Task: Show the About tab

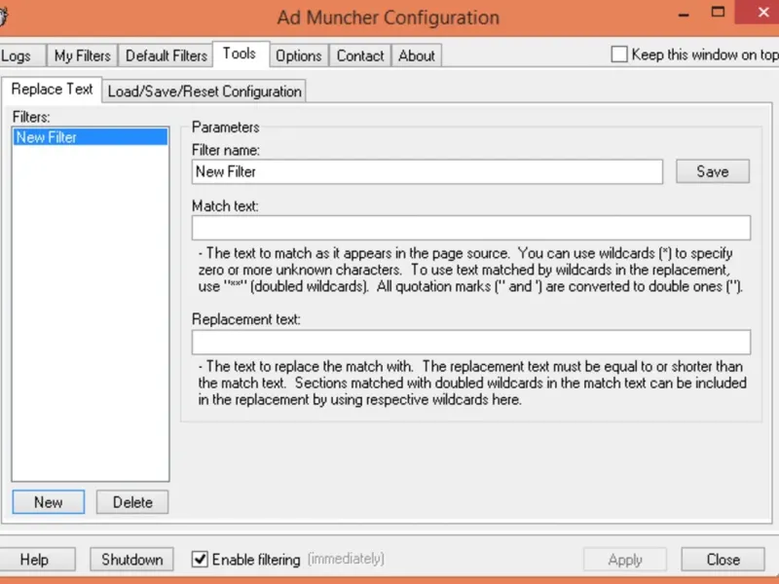Action: 417,55
